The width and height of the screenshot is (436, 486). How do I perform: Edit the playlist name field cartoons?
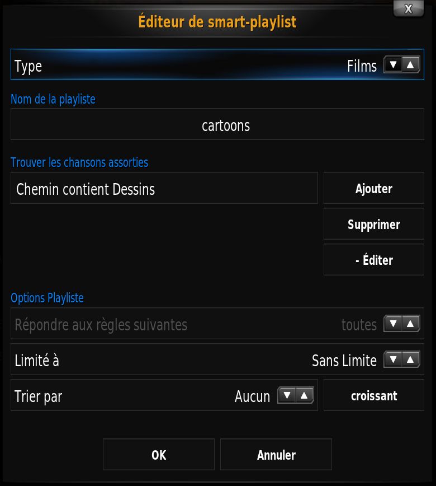[x=217, y=124]
